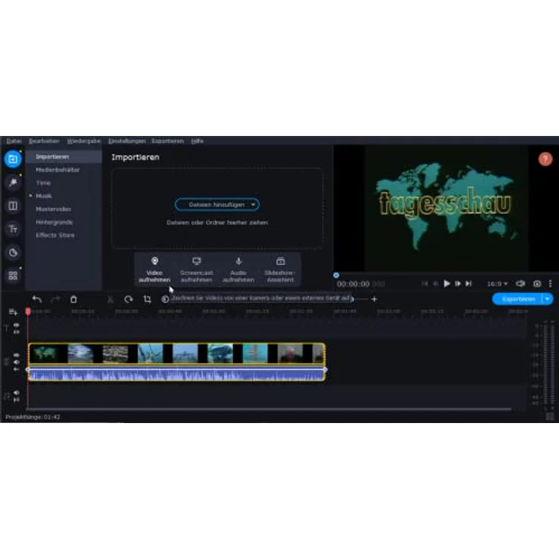Click the timeline zoom slider handle
The width and height of the screenshot is (559, 559).
(352, 299)
